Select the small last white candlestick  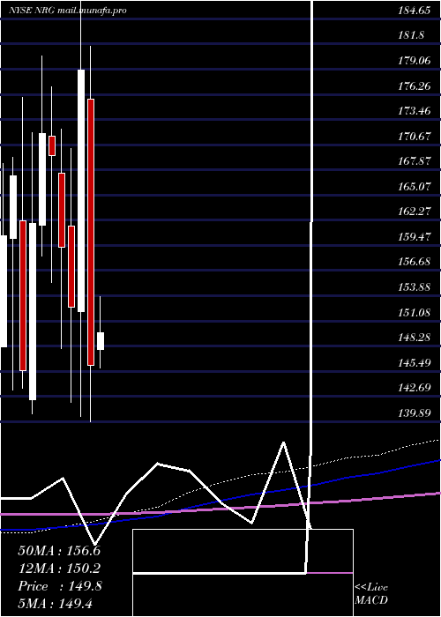pyautogui.click(x=101, y=341)
